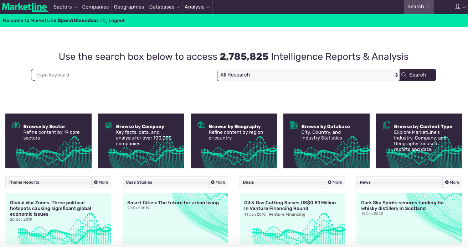Click the Browse by Database books icon

294,125
